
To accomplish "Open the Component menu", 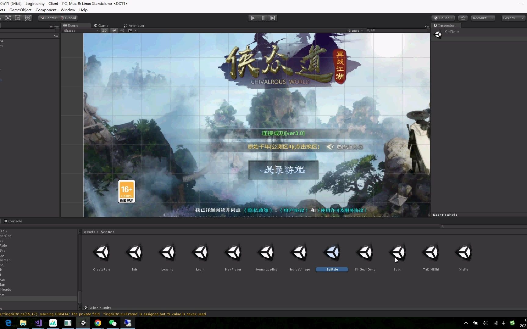I will coord(46,10).
